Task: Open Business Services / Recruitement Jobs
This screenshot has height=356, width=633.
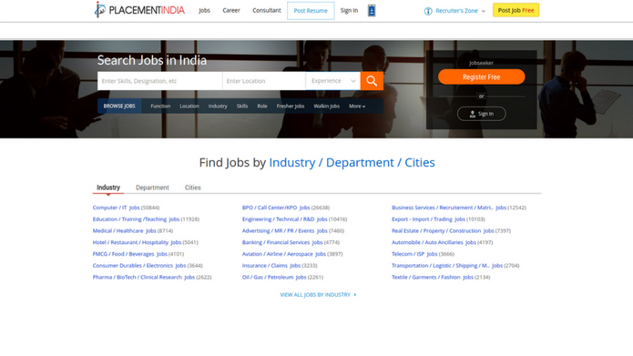Action: (x=449, y=208)
